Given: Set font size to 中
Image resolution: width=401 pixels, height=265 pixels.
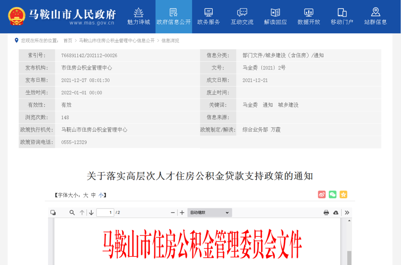Looking at the screenshot, I should (94, 195).
